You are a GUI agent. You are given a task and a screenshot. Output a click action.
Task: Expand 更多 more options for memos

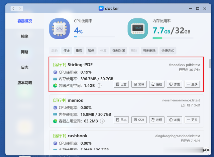192,120
